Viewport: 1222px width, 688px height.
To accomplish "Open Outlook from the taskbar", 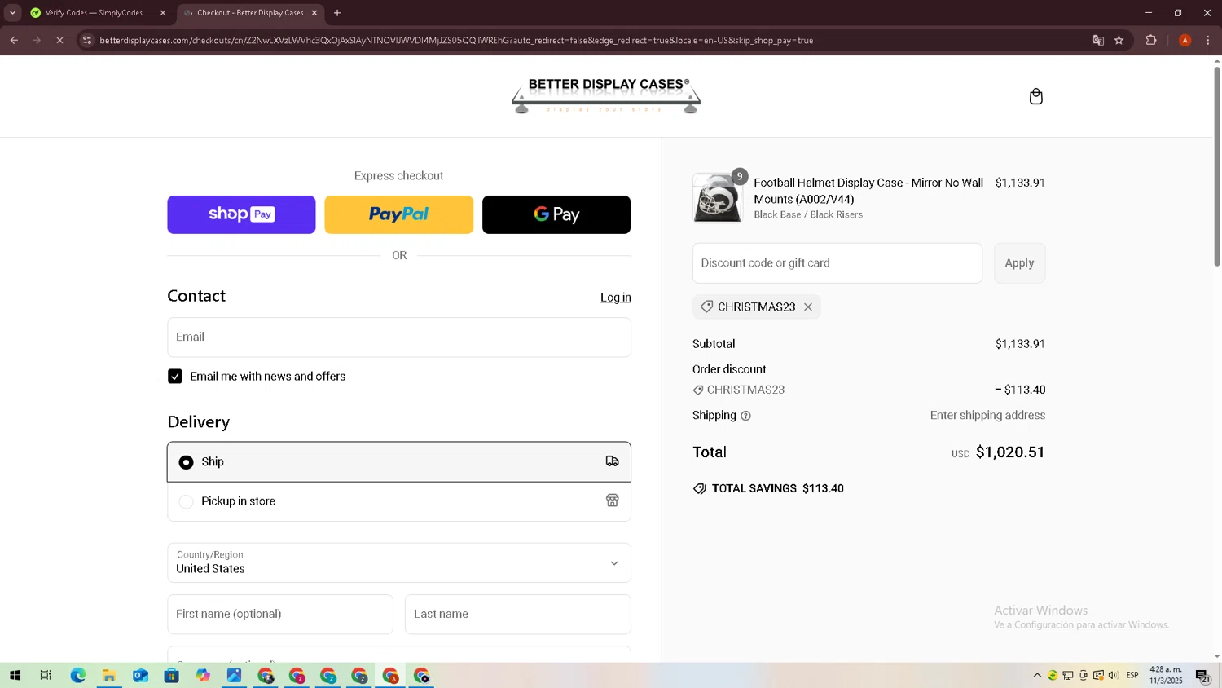I will click(140, 675).
